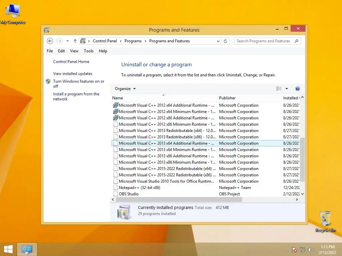
Task: Select Visual C++ 2013 x64 Additional Runtime row
Action: 205,143
